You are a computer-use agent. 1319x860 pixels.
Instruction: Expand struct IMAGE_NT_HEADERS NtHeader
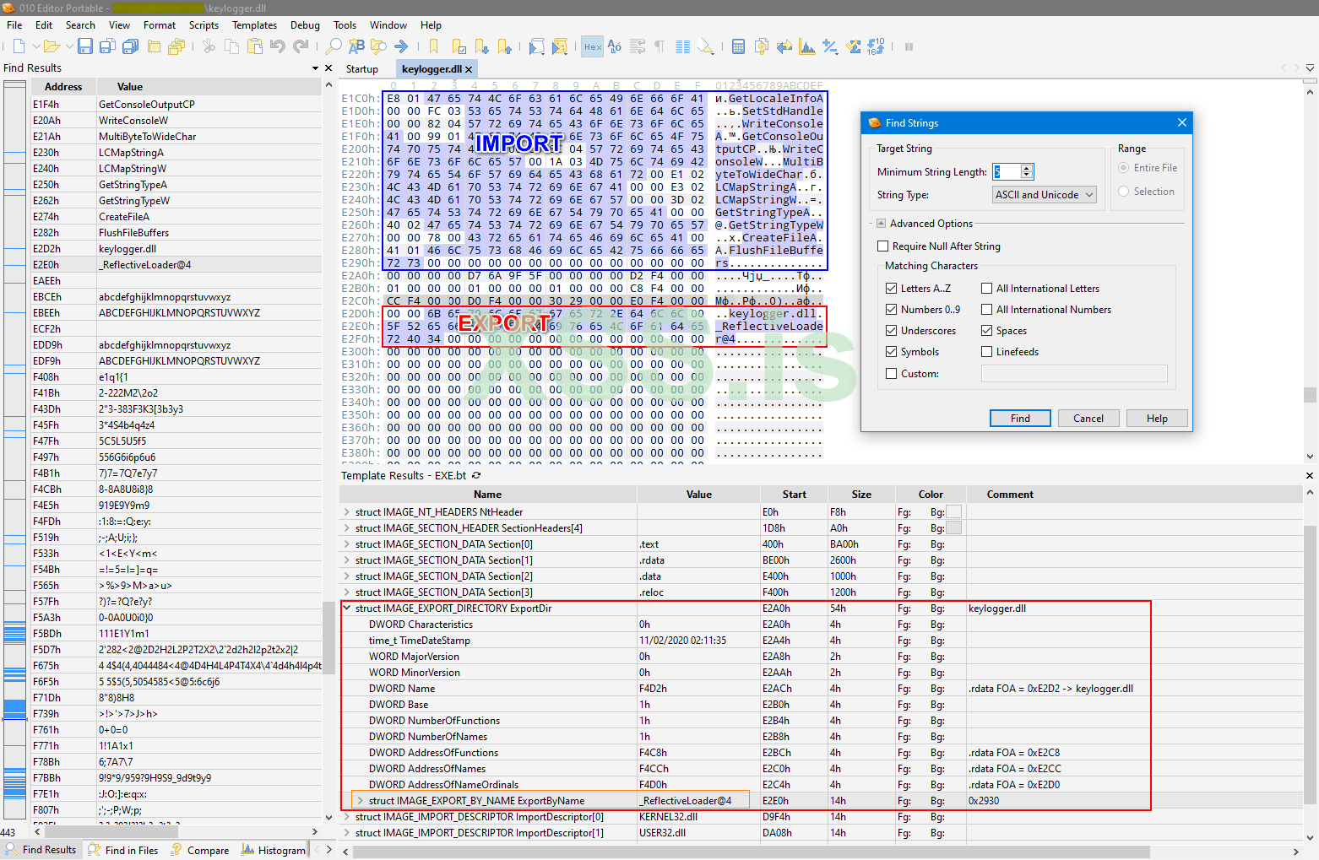[347, 512]
